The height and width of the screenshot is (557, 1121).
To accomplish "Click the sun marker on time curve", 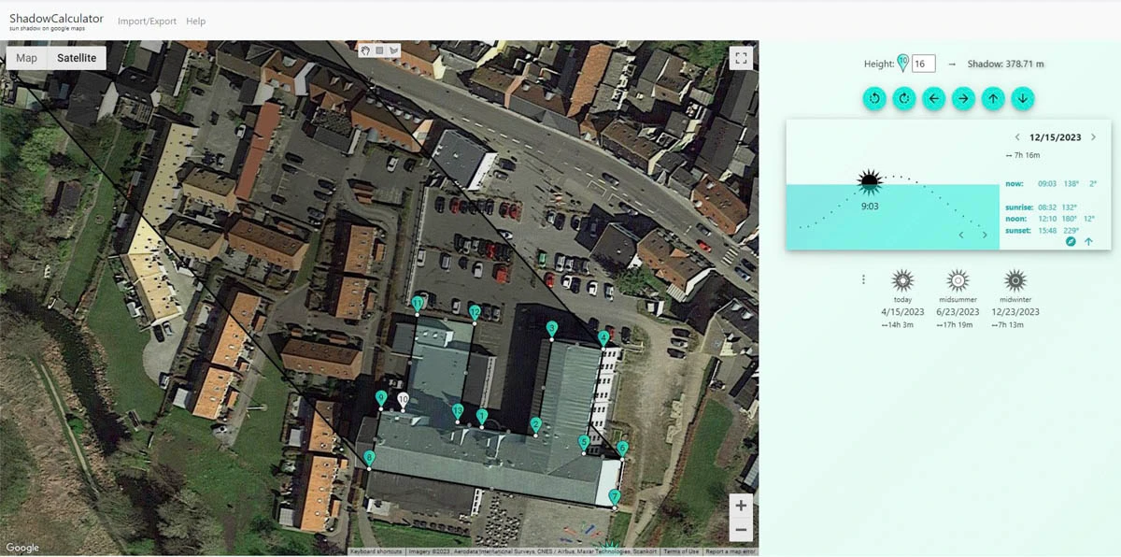I will pyautogui.click(x=870, y=181).
